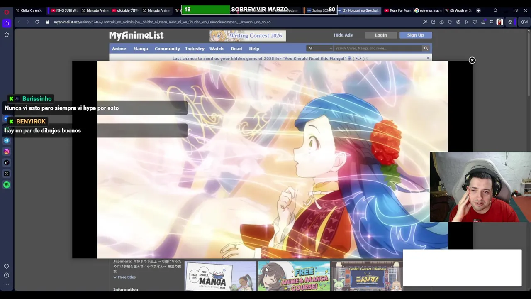Image resolution: width=531 pixels, height=299 pixels.
Task: Open the profile avatar in toolbar
Action: point(499,22)
